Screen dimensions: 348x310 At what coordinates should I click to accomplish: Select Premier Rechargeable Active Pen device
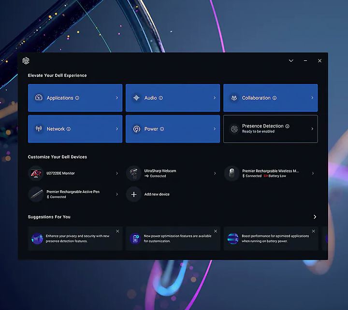click(75, 194)
